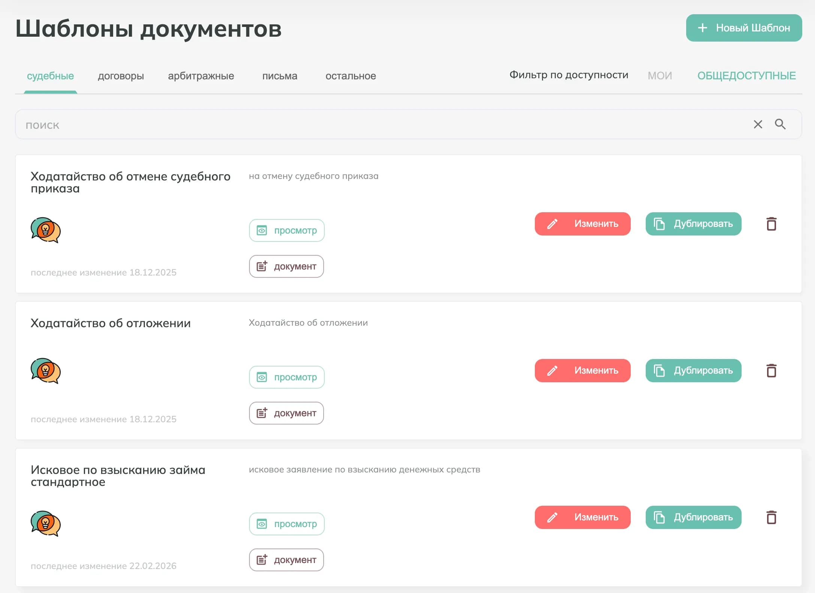Click the speech-bubble logo of the first template
Screen dimensions: 815x593
tap(46, 230)
